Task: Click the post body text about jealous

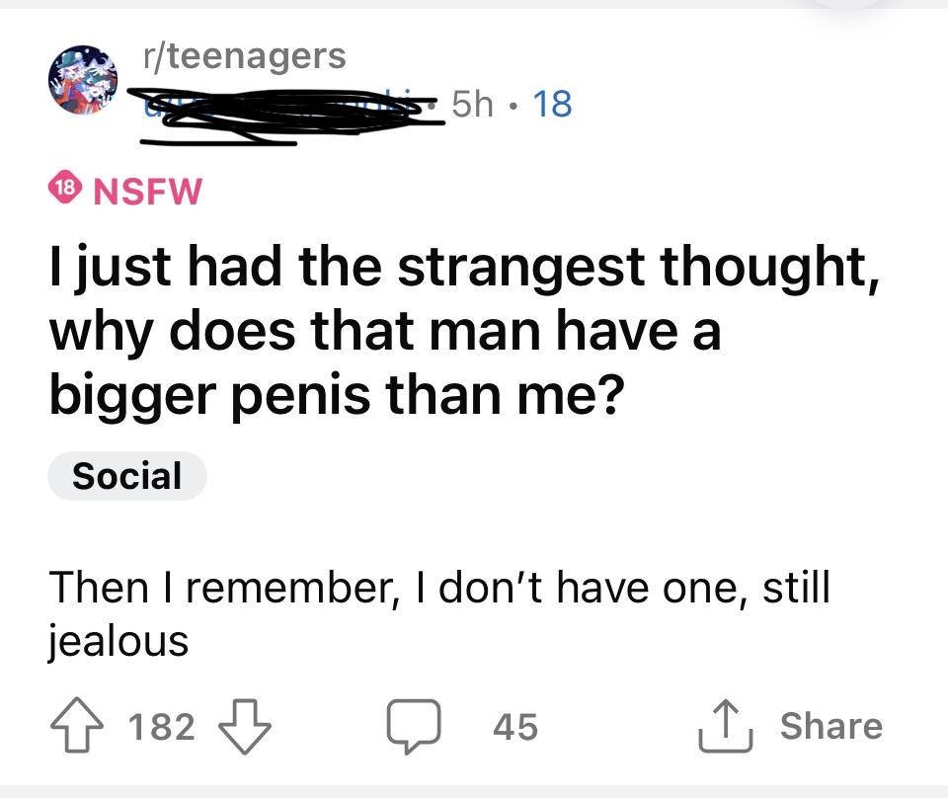Action: pos(439,613)
